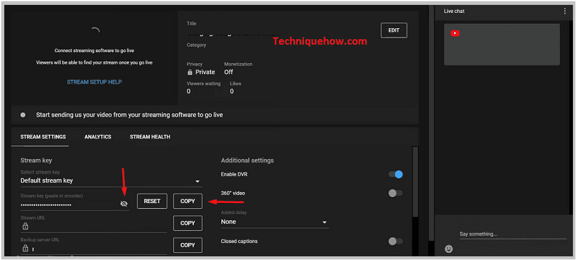Toggle the 360° video switch
Viewport: 576px width, 260px height.
(396, 193)
